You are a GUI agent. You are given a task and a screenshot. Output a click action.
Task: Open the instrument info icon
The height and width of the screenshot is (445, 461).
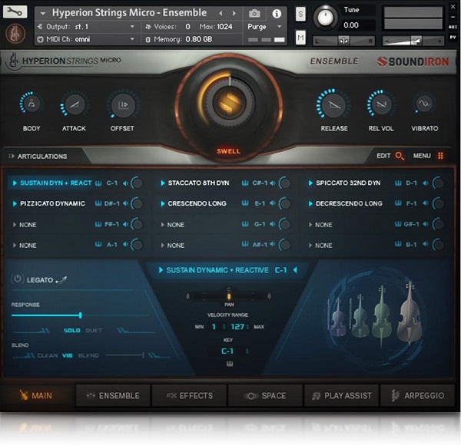coord(277,14)
